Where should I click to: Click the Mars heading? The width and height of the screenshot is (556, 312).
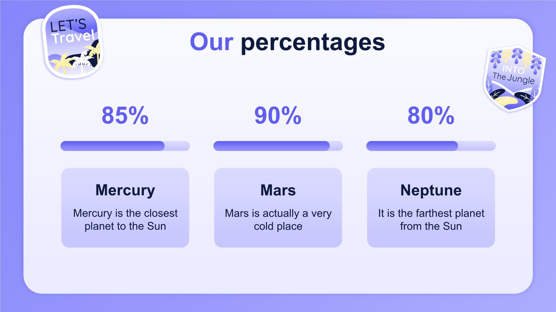278,190
